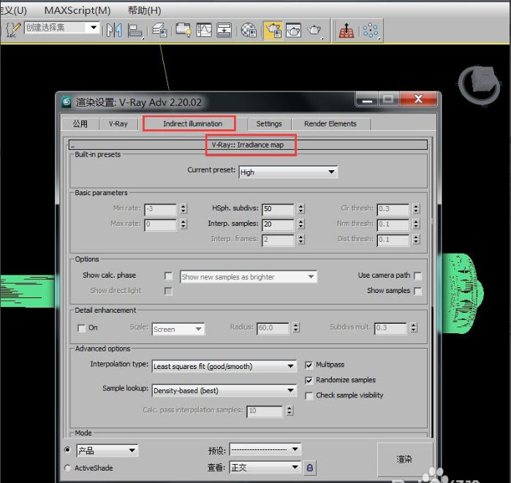511x483 pixels.
Task: Open the Material Editor checkered sphere icon
Action: pyautogui.click(x=249, y=30)
